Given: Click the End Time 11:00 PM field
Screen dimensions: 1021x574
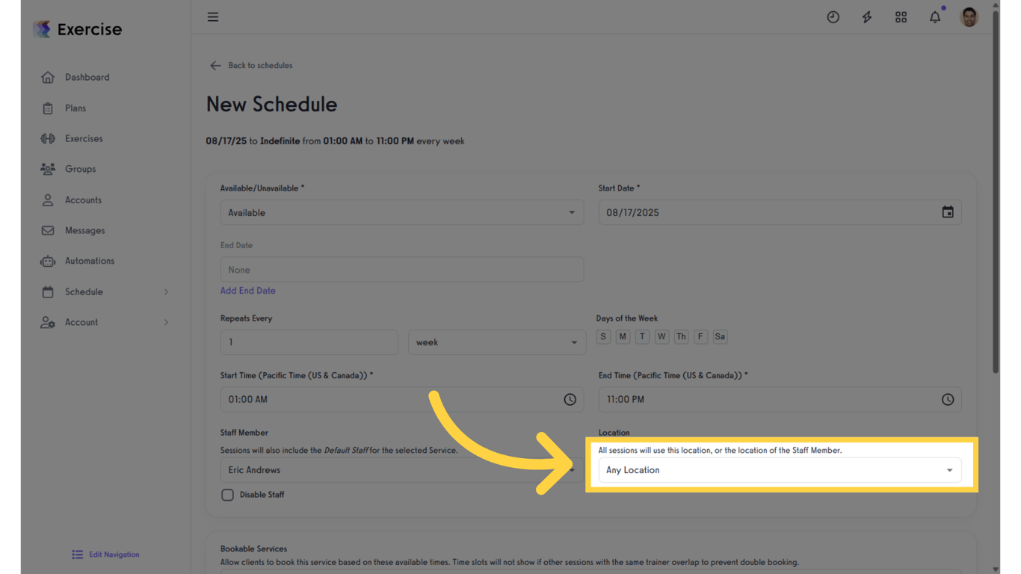Looking at the screenshot, I should pyautogui.click(x=780, y=400).
